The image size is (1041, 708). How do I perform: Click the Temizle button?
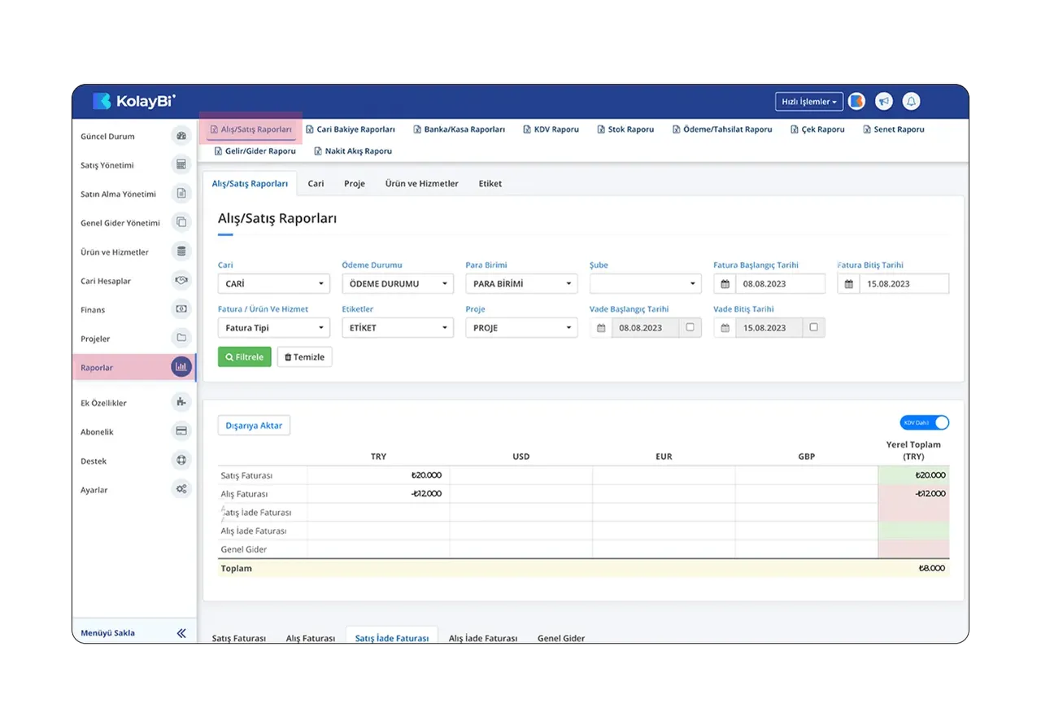(x=305, y=356)
